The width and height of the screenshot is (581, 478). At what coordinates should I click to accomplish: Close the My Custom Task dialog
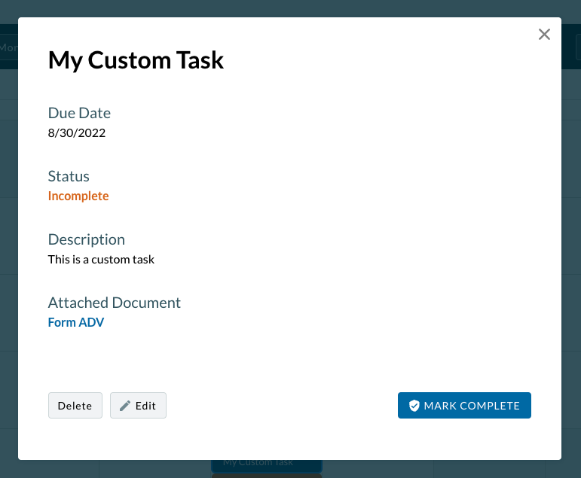point(544,35)
